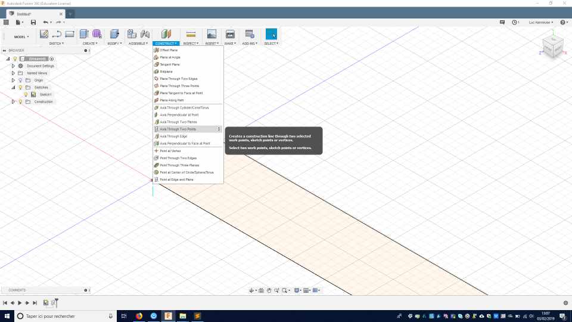This screenshot has width=572, height=322.
Task: Open the user account name menu
Action: (x=541, y=22)
